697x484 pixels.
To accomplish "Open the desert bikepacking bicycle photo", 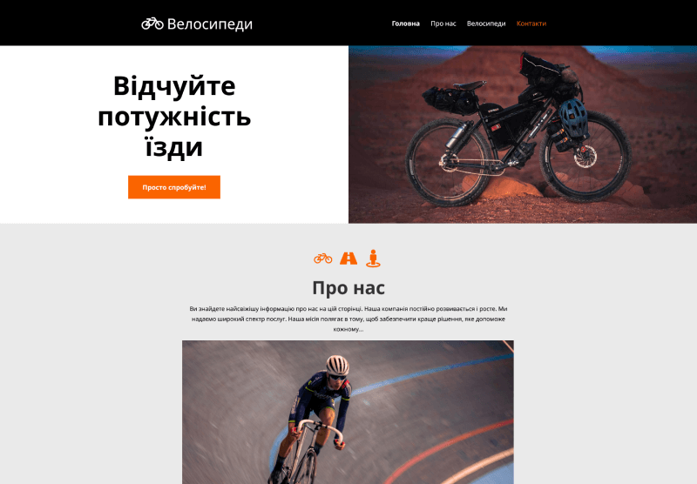I will (523, 134).
